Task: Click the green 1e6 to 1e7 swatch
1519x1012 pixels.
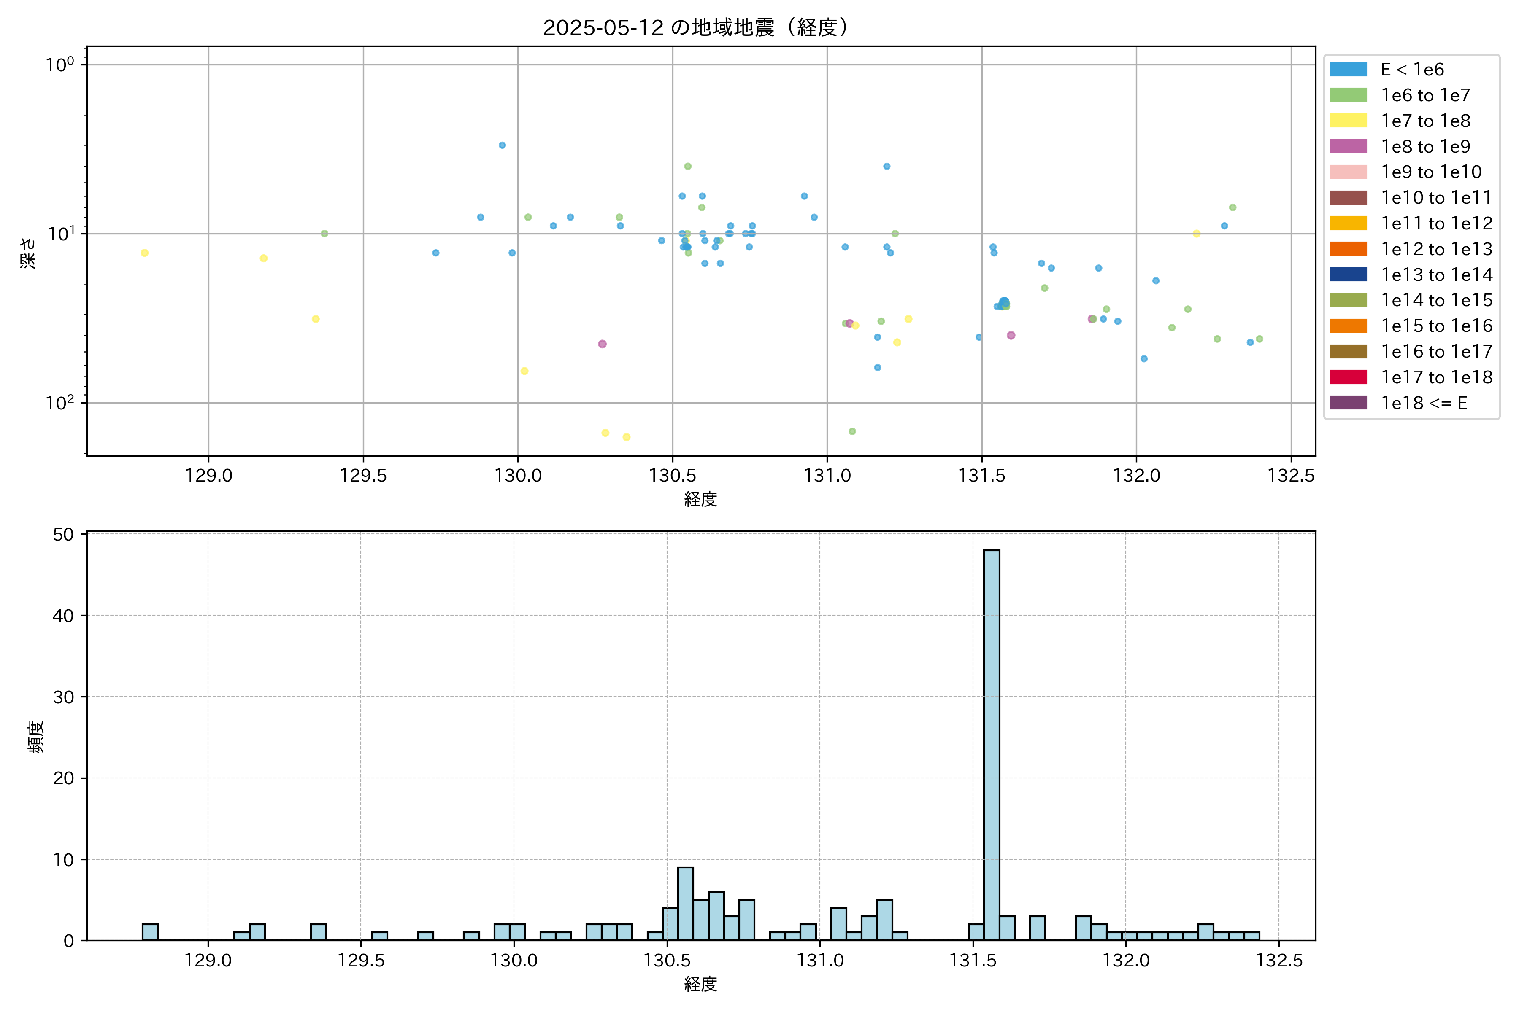Action: pyautogui.click(x=1348, y=95)
